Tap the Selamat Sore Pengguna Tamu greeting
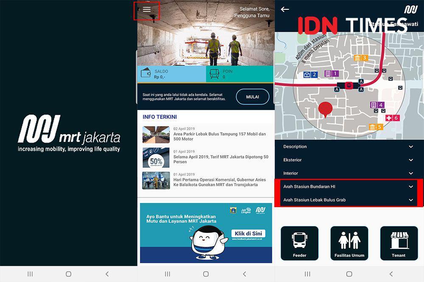Image resolution: width=424 pixels, height=282 pixels. [252, 12]
